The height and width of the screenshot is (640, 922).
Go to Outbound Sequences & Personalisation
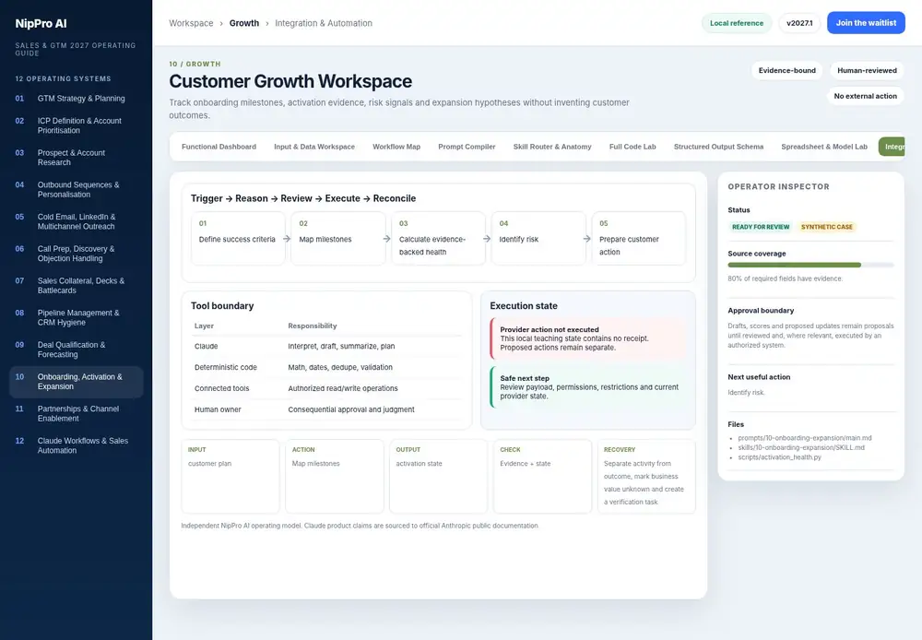tap(76, 189)
